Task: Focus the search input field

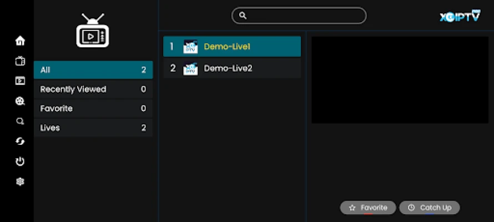Action: tap(299, 16)
